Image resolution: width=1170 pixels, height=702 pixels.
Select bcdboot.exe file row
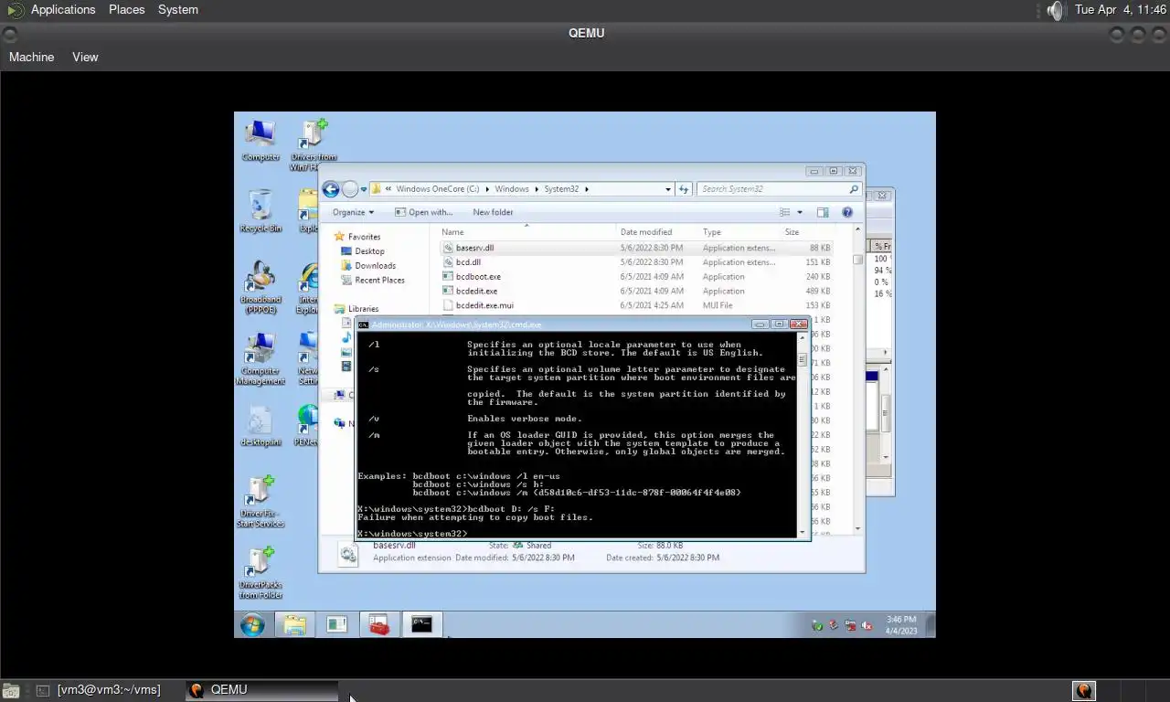pos(637,277)
